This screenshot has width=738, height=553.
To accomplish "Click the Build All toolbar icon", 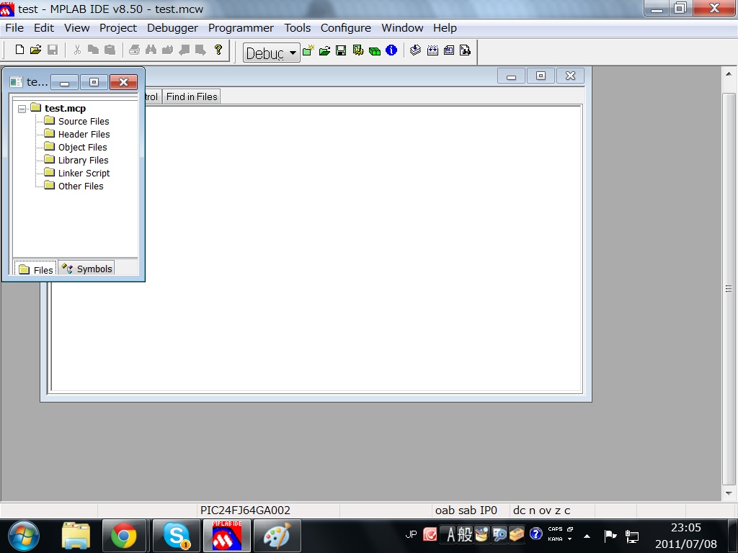I will 432,50.
